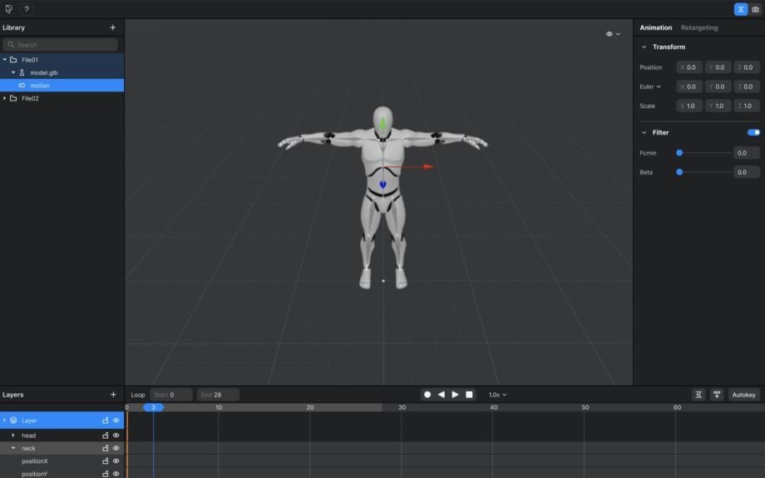
Task: Expand the File02 folder
Action: (5, 98)
